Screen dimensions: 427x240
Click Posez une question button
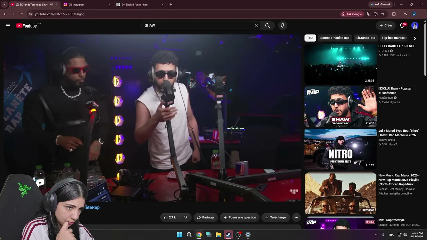[x=240, y=217]
